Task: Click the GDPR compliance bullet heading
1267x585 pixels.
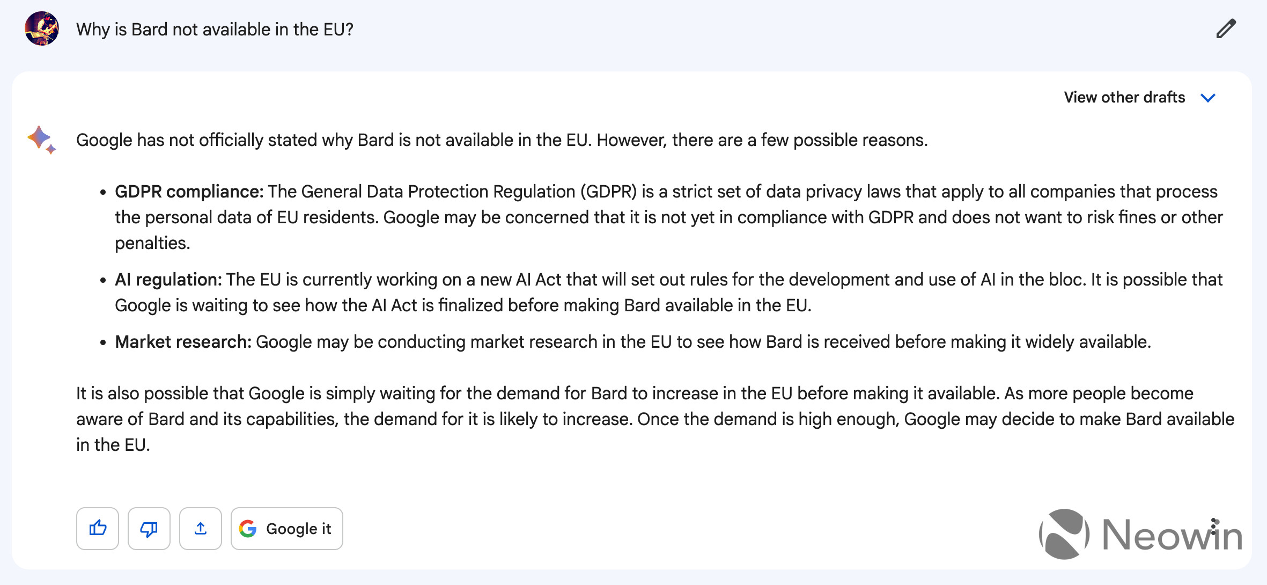Action: pyautogui.click(x=189, y=192)
